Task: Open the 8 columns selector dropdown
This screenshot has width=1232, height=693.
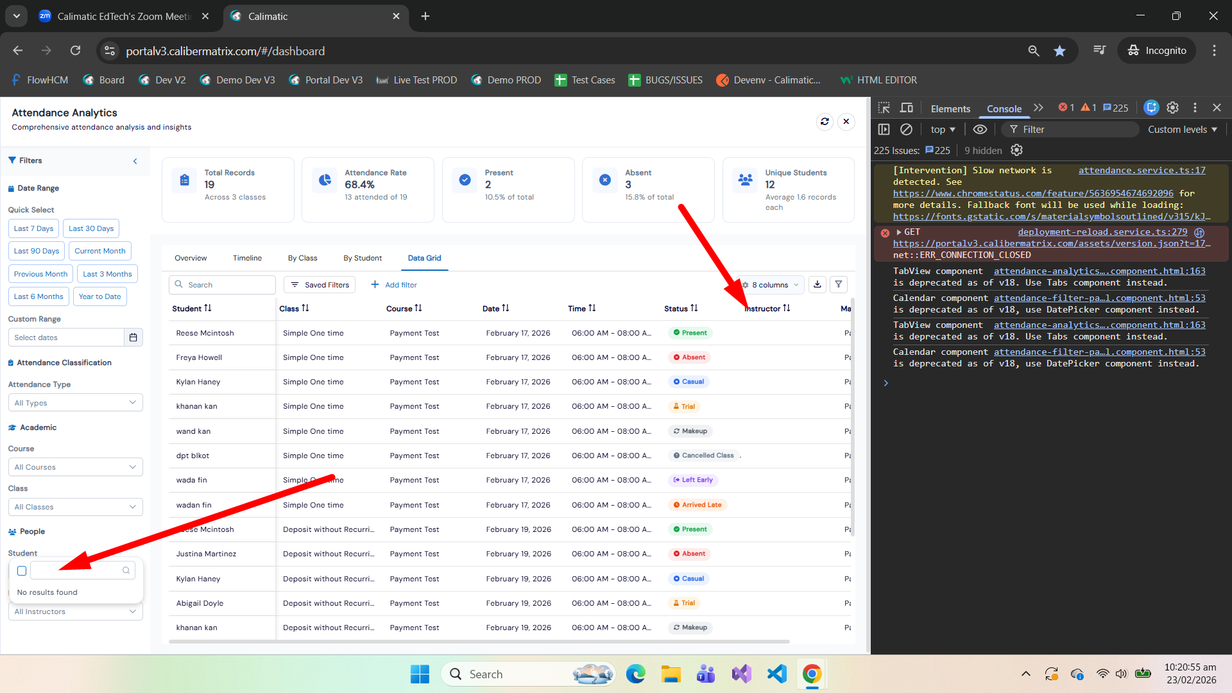Action: tap(771, 285)
